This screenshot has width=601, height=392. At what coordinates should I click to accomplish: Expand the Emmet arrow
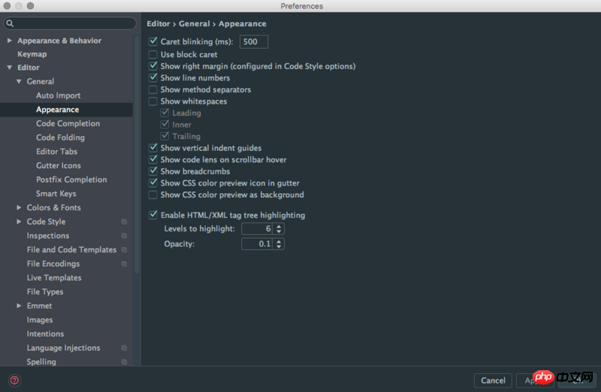pyautogui.click(x=19, y=306)
